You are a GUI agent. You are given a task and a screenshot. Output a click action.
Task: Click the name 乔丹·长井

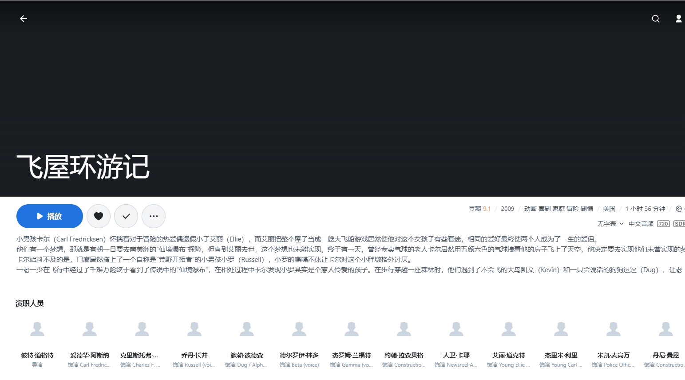click(x=194, y=355)
